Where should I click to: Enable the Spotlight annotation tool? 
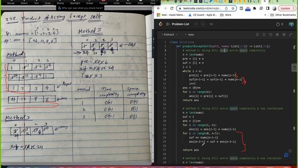(75, 2)
